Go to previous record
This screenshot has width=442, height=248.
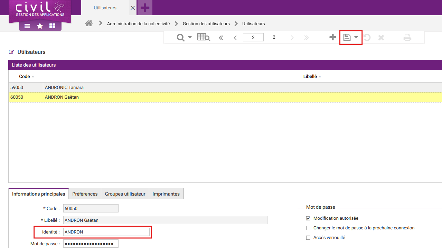coord(235,38)
